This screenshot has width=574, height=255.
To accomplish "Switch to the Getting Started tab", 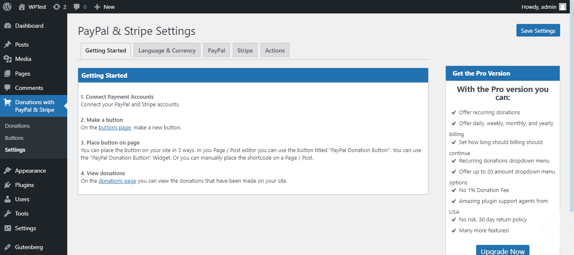I will (x=105, y=50).
